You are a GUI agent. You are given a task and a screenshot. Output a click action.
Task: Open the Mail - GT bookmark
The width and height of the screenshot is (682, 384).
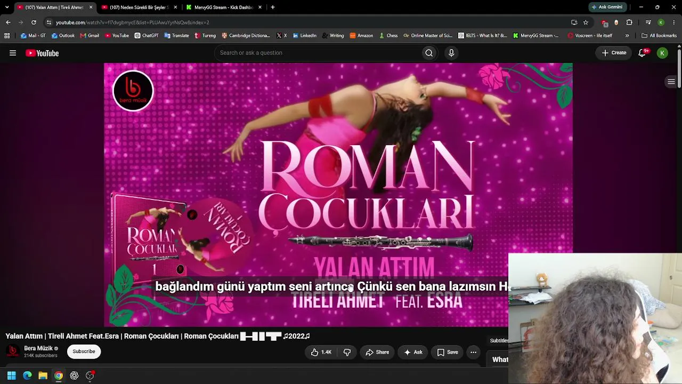tap(33, 36)
